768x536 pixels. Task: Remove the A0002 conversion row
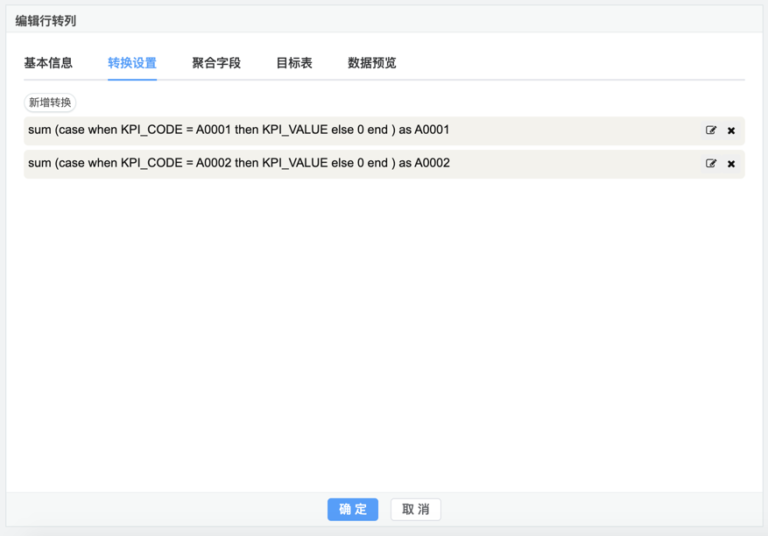[731, 164]
